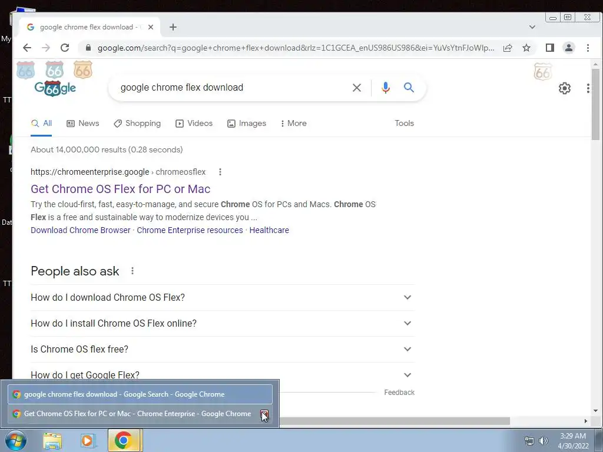Click the Feedback link
The height and width of the screenshot is (452, 603).
pos(399,393)
